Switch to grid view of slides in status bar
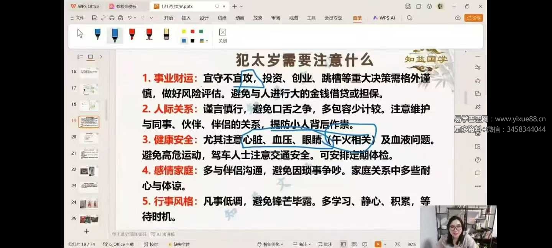The image size is (552, 248). click(354, 244)
